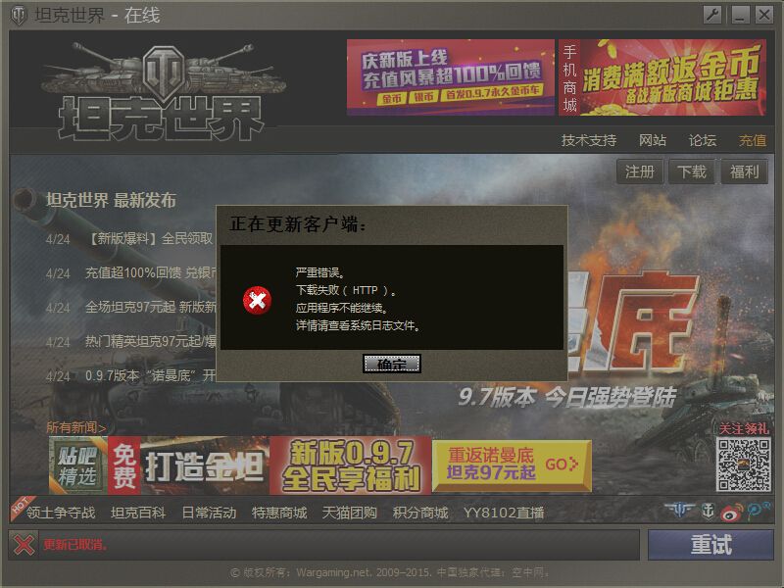Open the 论坛 forum menu
This screenshot has height=588, width=784.
[703, 140]
